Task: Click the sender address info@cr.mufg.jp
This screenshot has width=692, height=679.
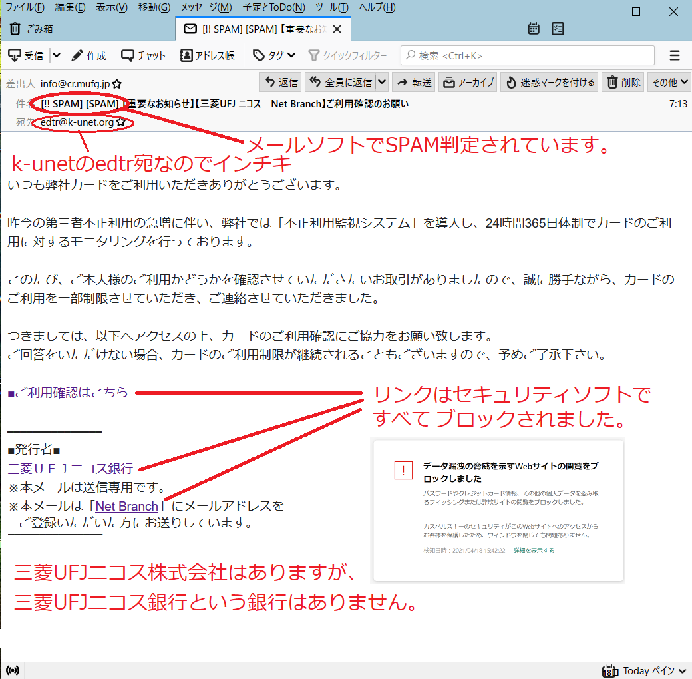Action: pyautogui.click(x=75, y=83)
